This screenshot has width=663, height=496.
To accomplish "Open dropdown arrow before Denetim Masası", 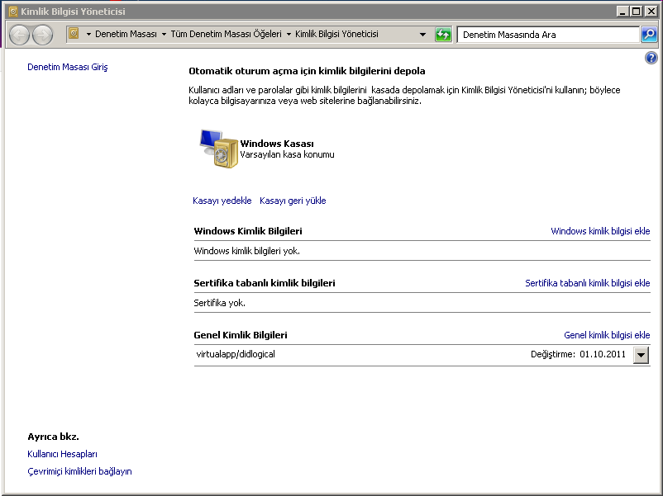I will 88,34.
